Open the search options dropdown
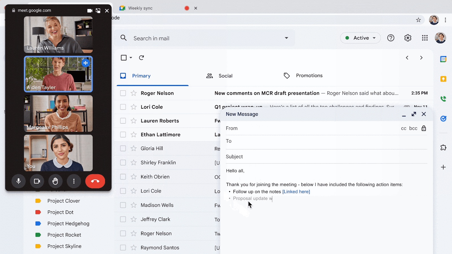 (x=286, y=38)
